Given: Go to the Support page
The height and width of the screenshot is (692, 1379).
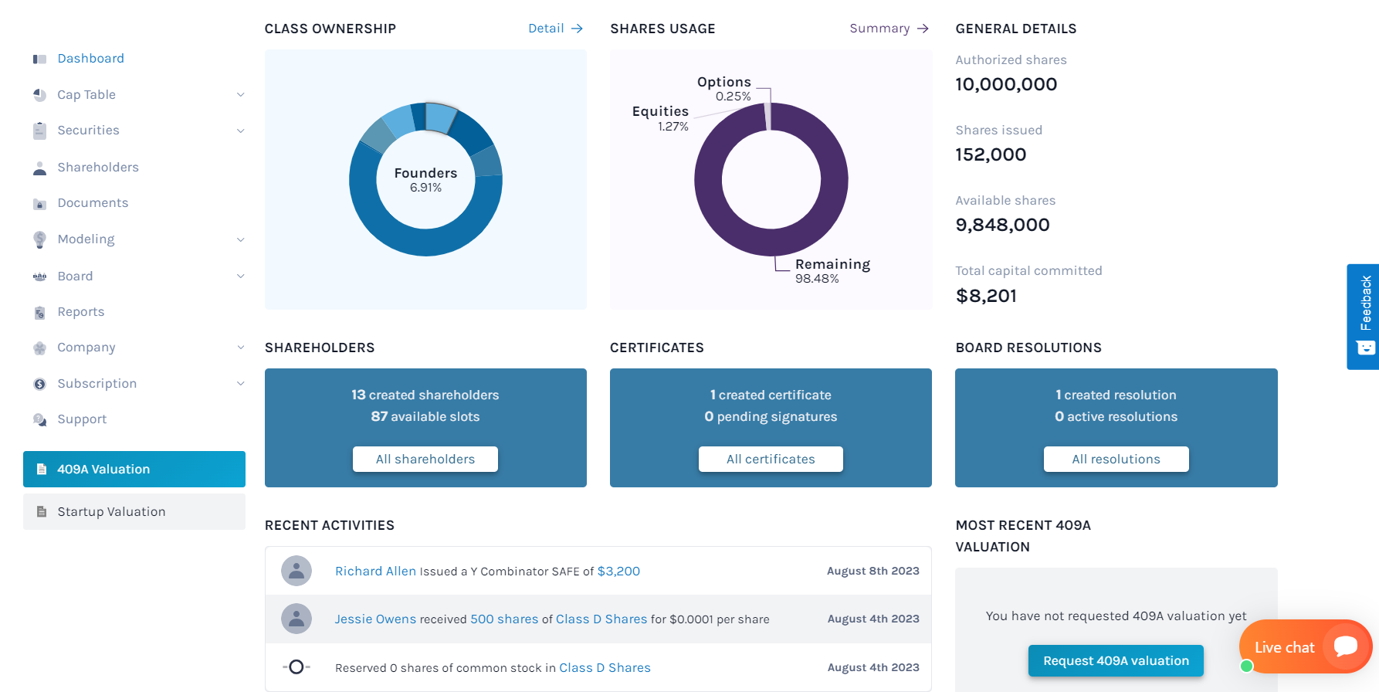Looking at the screenshot, I should pos(82,419).
